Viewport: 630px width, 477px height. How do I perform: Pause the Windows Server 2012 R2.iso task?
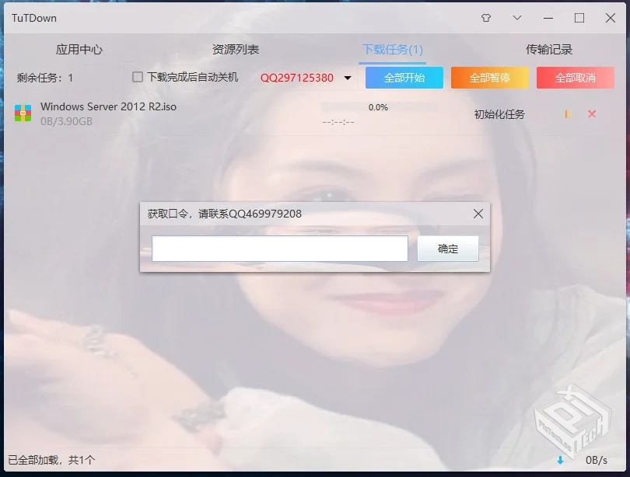pyautogui.click(x=567, y=114)
